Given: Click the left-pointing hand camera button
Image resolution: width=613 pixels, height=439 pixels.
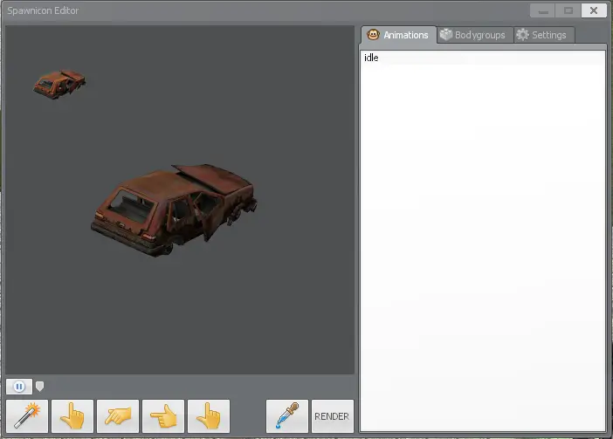Looking at the screenshot, I should [163, 416].
